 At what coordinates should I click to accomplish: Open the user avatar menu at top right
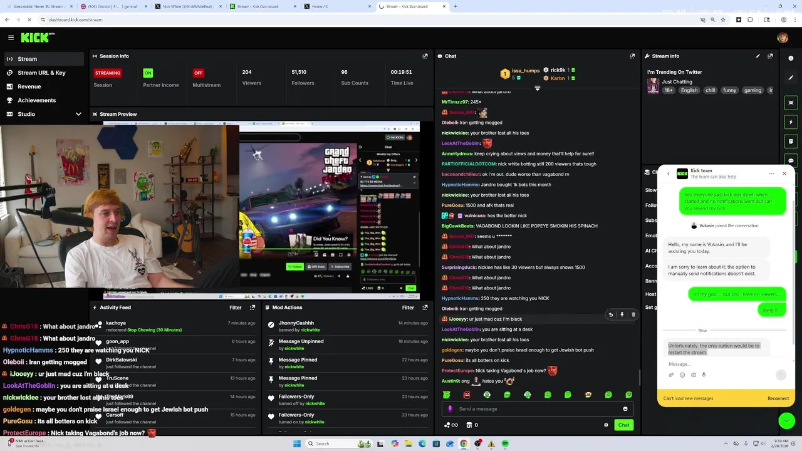click(x=783, y=38)
